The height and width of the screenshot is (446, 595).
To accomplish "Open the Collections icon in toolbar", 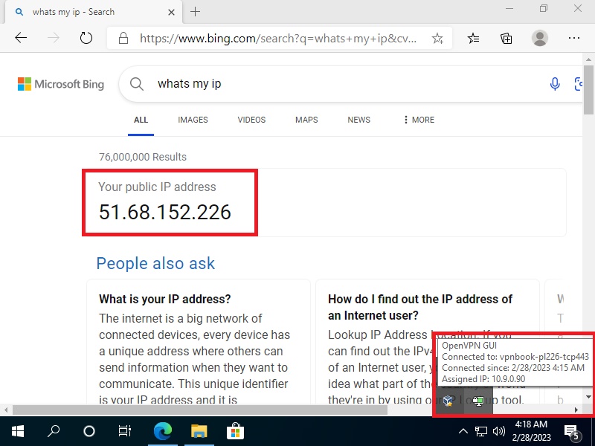I will (506, 38).
